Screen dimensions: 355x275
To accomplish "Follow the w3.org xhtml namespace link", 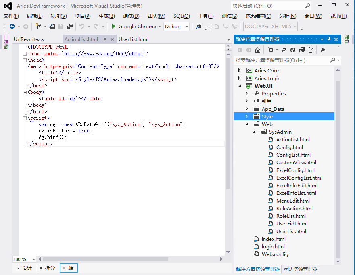I will (103, 54).
